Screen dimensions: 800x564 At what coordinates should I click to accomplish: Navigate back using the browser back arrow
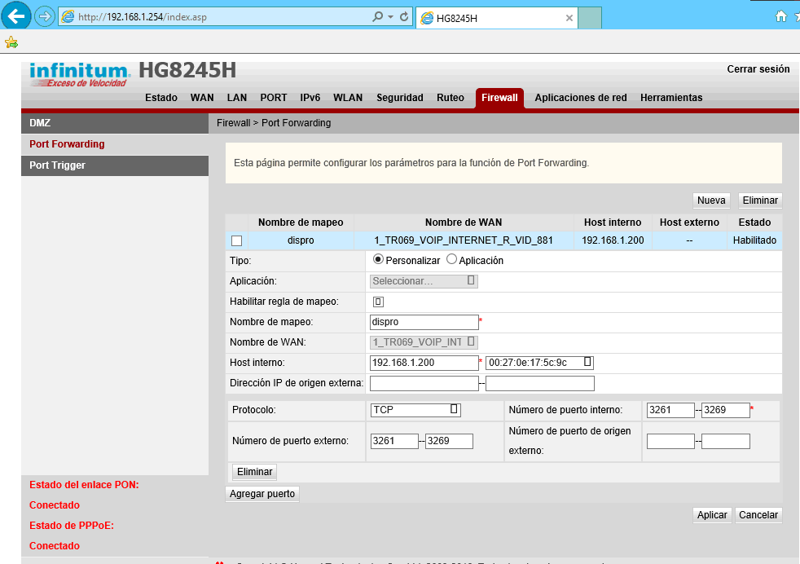click(16, 15)
